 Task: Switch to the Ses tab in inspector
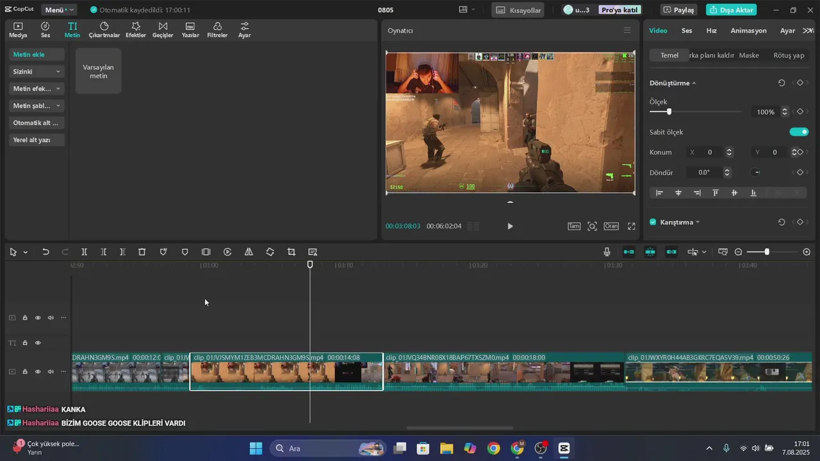click(x=687, y=31)
